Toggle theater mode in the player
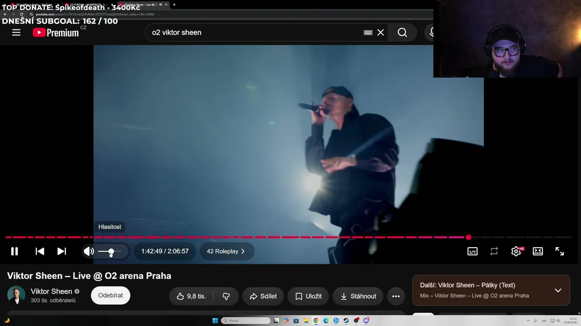581x326 pixels. click(538, 251)
